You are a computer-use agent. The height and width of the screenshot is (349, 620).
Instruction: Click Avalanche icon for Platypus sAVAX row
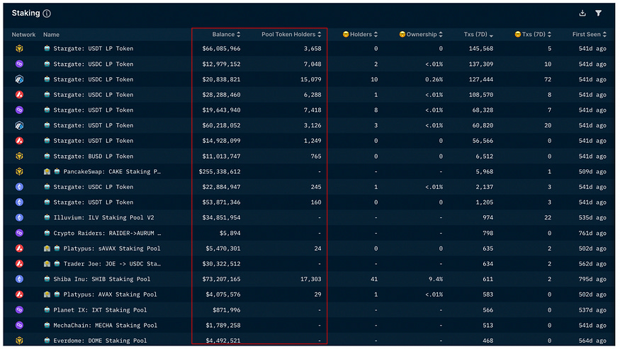tap(19, 248)
